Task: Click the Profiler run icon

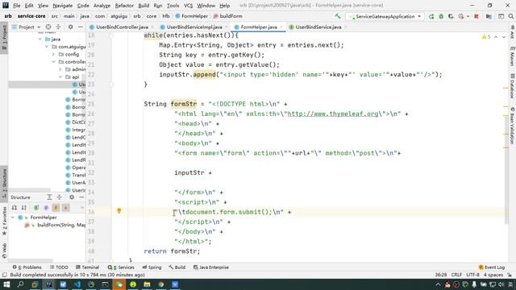Action: (x=461, y=16)
